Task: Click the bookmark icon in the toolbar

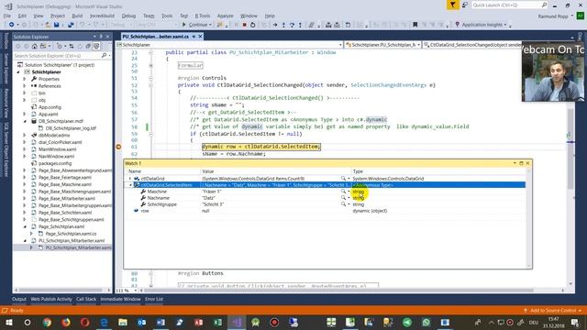Action: [x=415, y=25]
